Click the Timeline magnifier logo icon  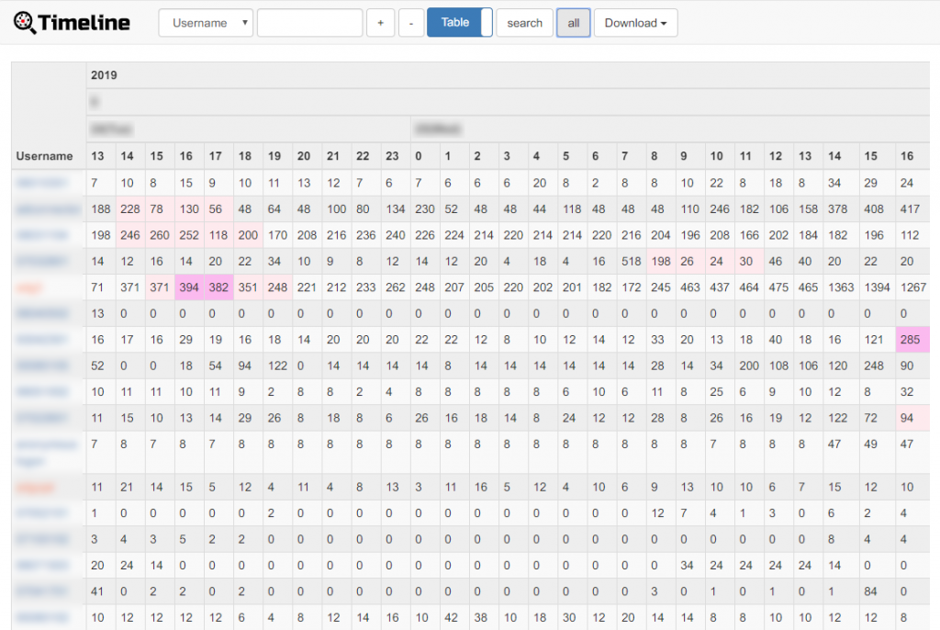coord(25,23)
